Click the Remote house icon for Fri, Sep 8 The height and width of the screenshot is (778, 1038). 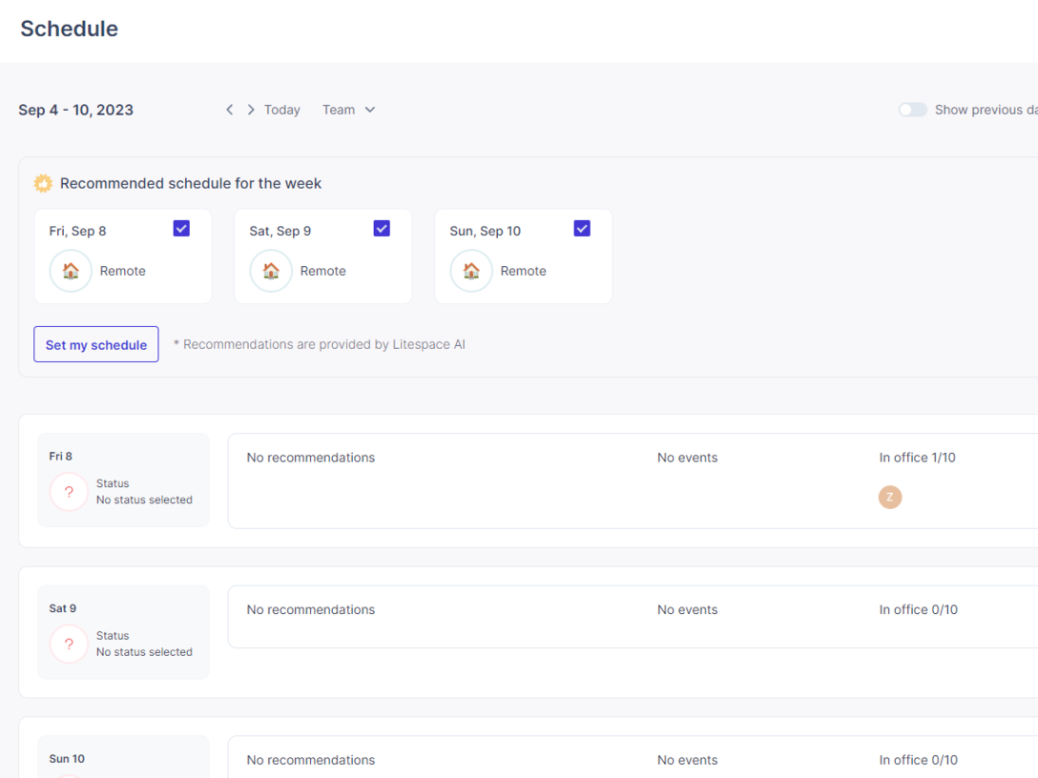[x=71, y=271]
